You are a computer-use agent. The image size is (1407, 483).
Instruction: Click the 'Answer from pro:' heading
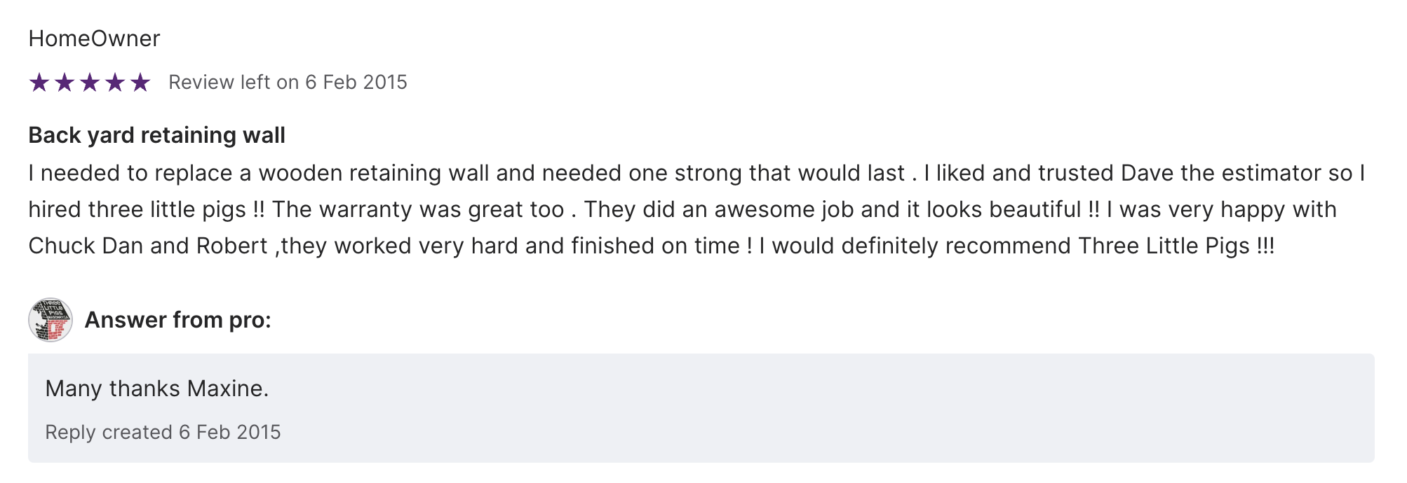click(x=177, y=320)
